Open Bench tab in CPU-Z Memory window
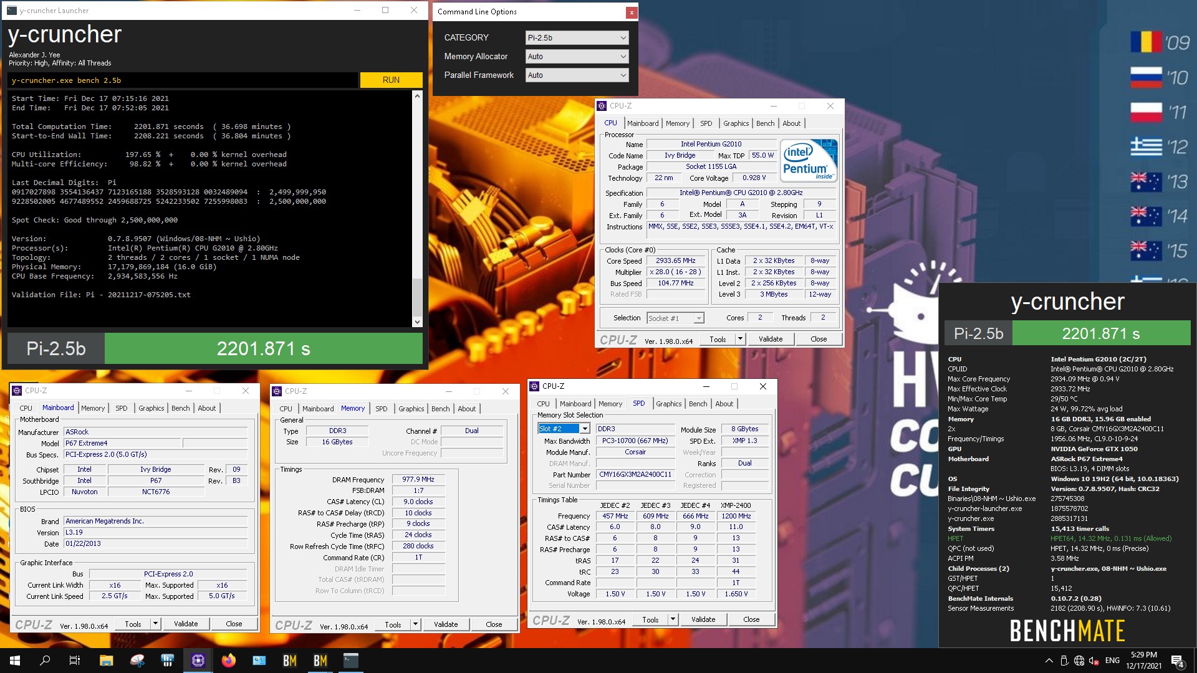Viewport: 1197px width, 673px height. point(440,409)
